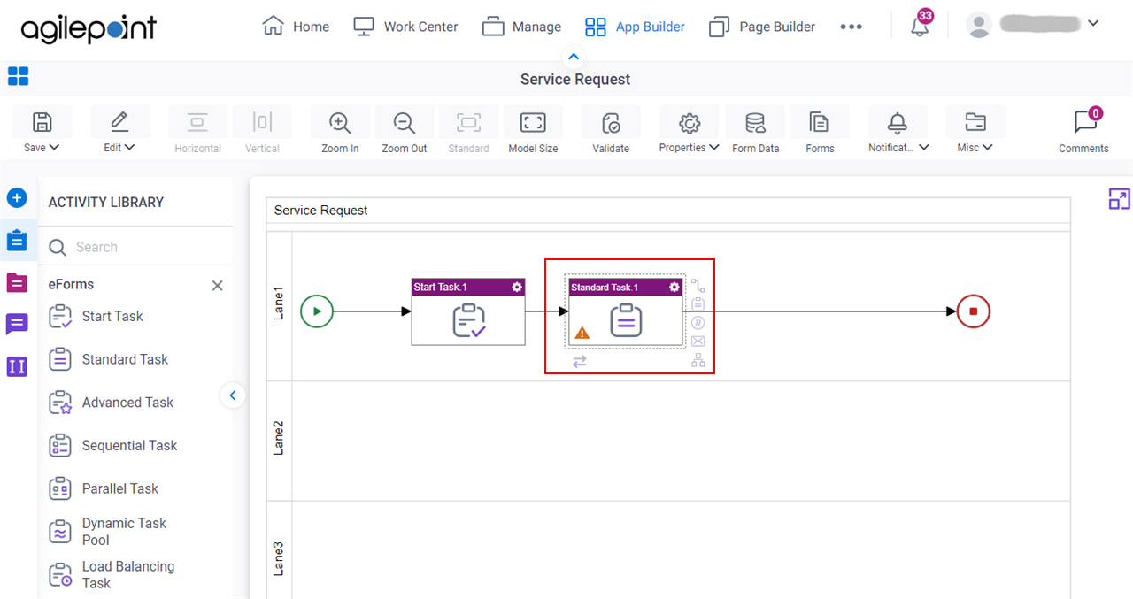1133x599 pixels.
Task: Expand the Edit dropdown arrow
Action: click(129, 148)
